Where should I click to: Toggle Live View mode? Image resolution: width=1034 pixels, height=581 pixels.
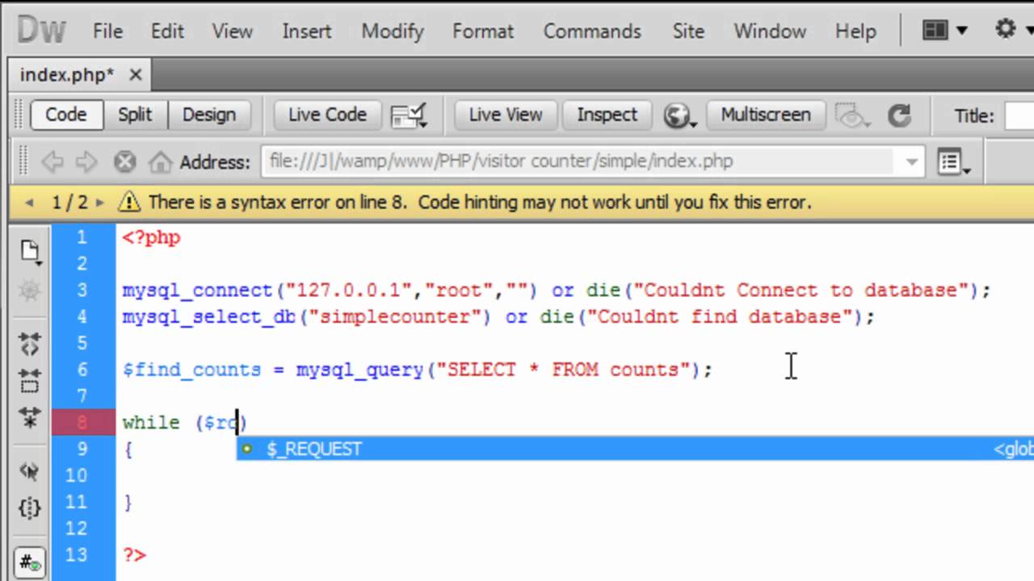506,115
